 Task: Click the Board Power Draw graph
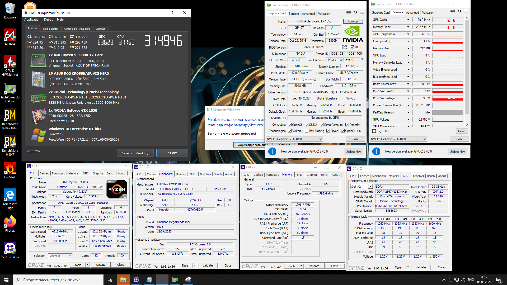(447, 84)
